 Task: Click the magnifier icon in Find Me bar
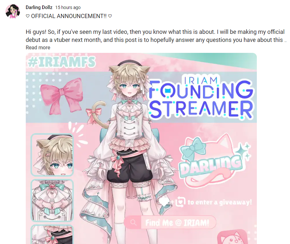(x=133, y=222)
